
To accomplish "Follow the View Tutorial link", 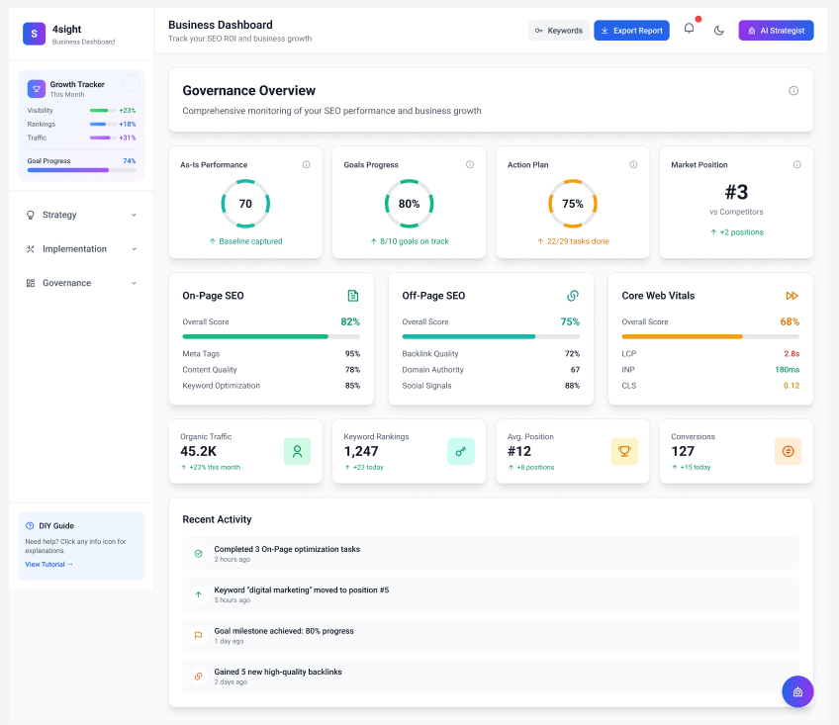I will click(48, 564).
